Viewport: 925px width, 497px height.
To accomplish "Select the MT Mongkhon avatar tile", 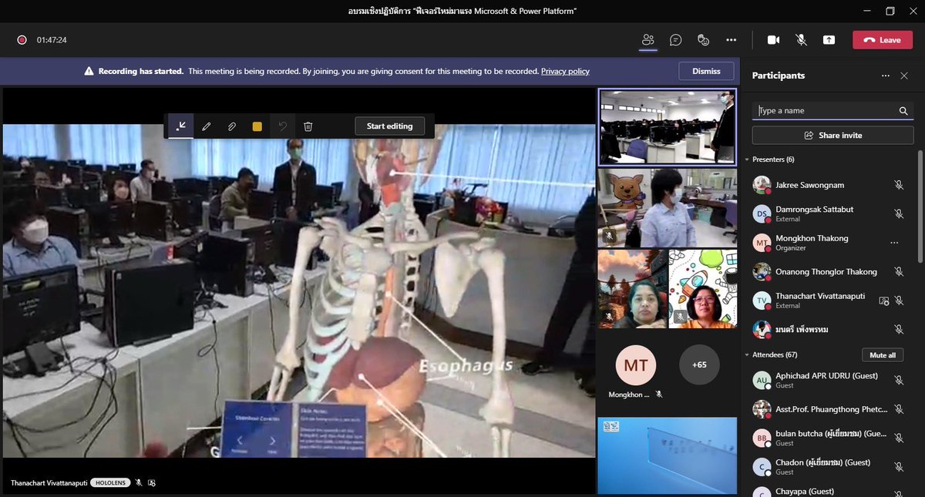I will [x=635, y=365].
